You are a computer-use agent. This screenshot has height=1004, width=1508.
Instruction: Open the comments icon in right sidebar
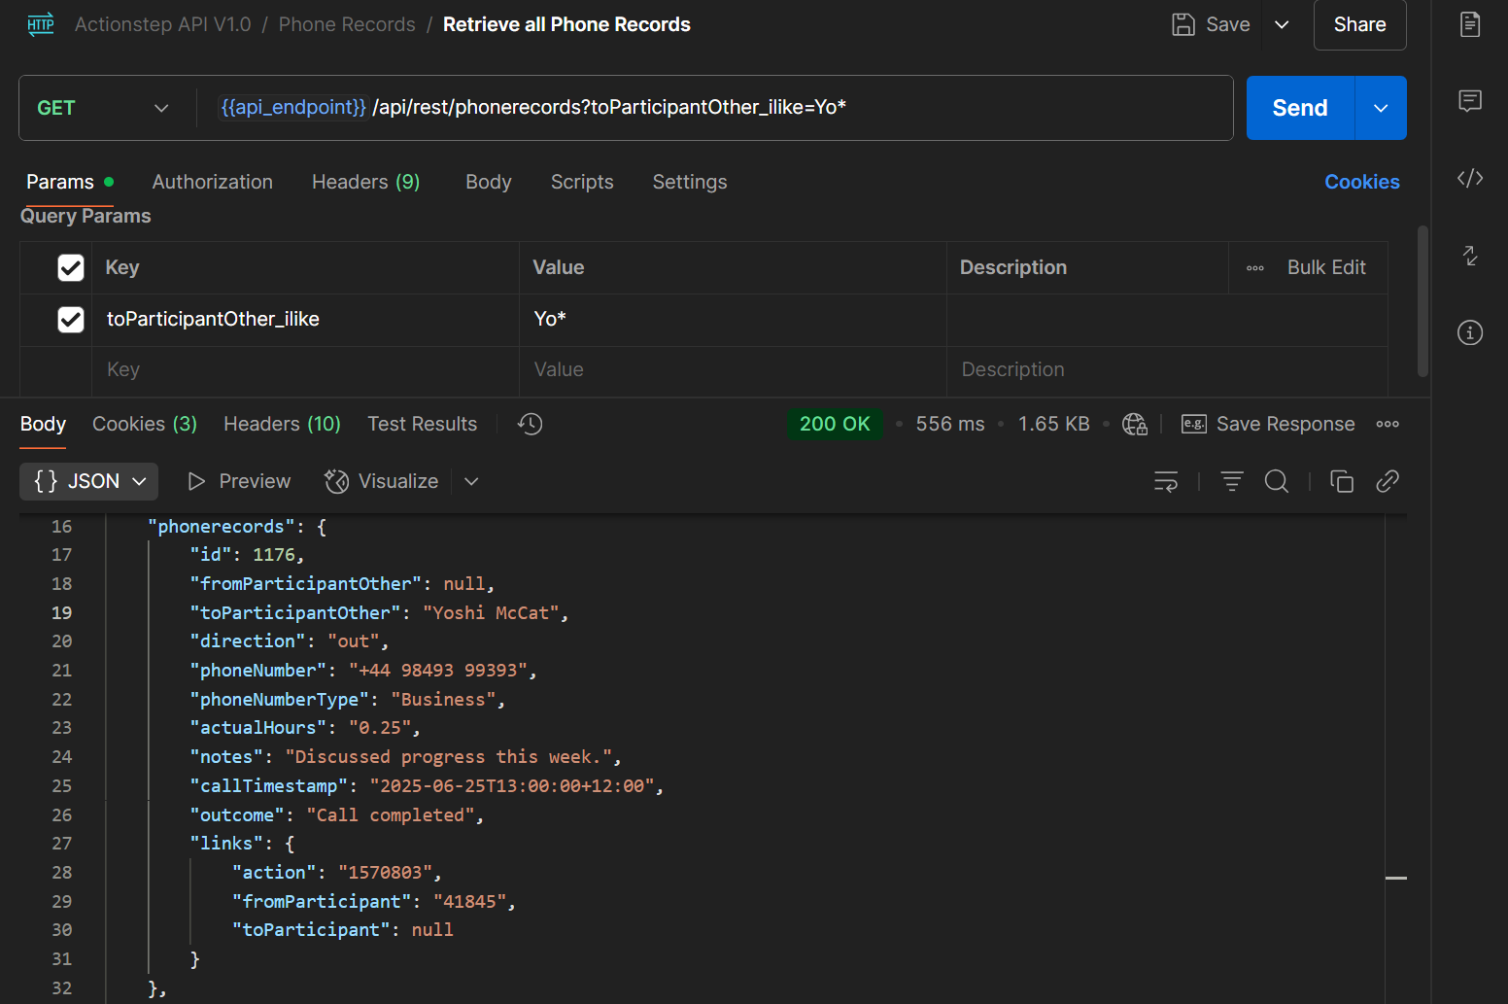click(x=1470, y=101)
